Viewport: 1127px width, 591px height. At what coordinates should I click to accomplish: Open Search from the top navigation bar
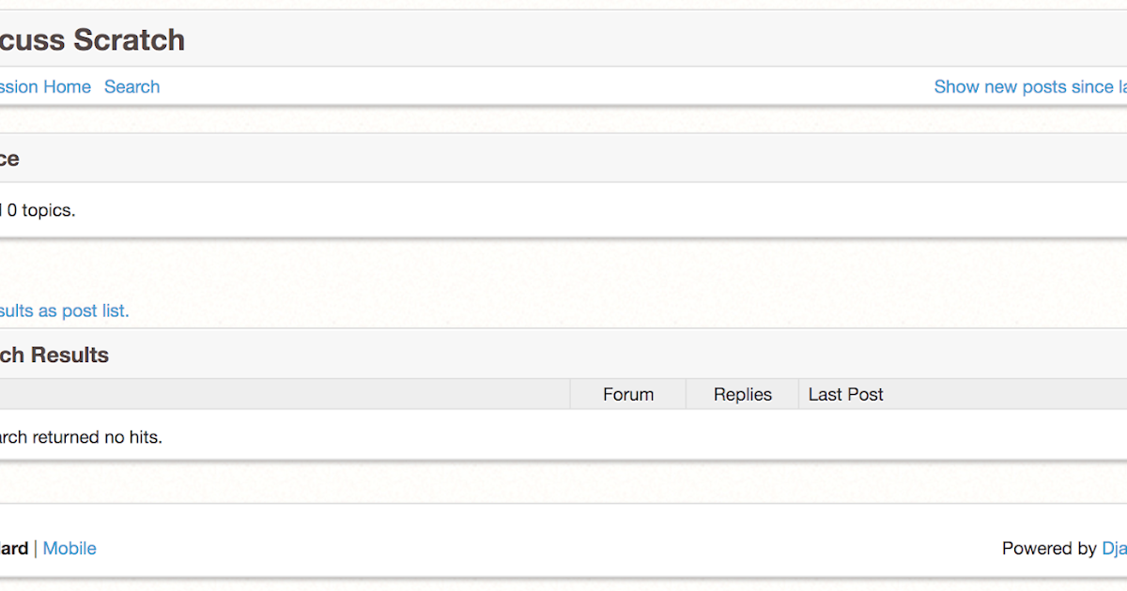pos(131,86)
